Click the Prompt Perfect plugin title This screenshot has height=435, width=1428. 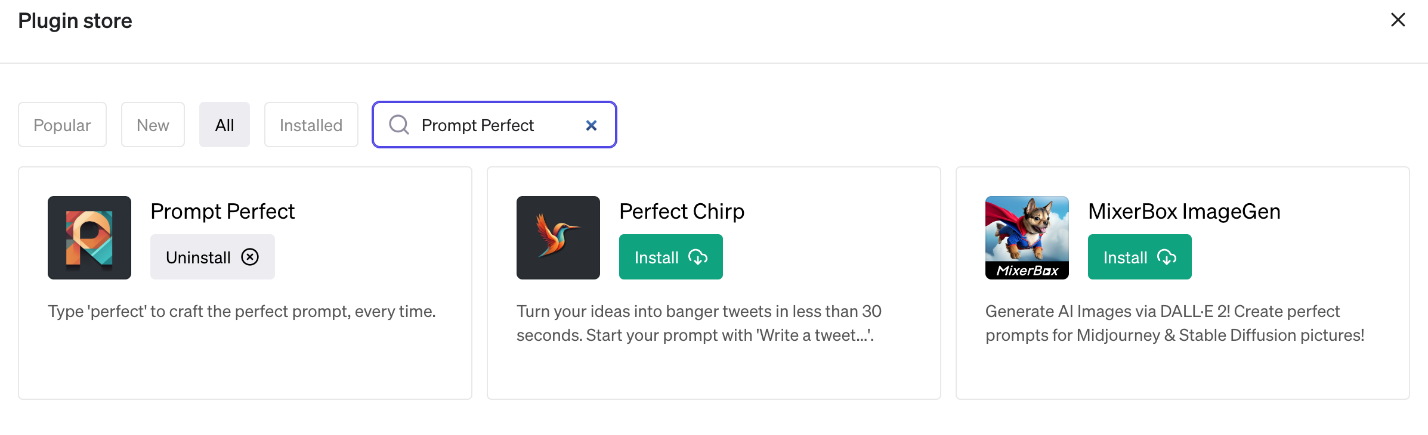(222, 212)
